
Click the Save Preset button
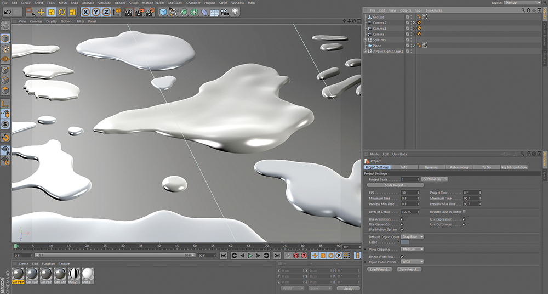[409, 269]
